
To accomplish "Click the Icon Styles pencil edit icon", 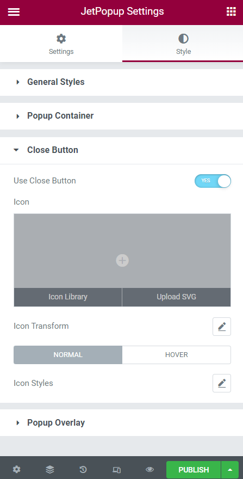I will 222,383.
